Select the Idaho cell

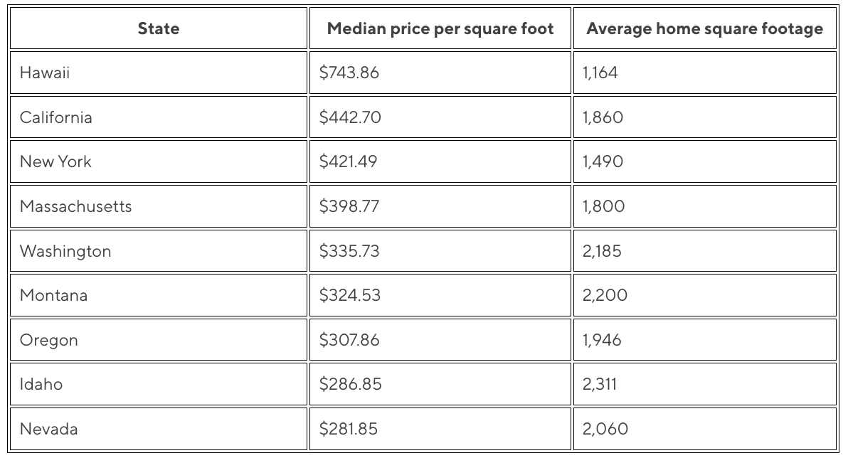click(x=159, y=385)
